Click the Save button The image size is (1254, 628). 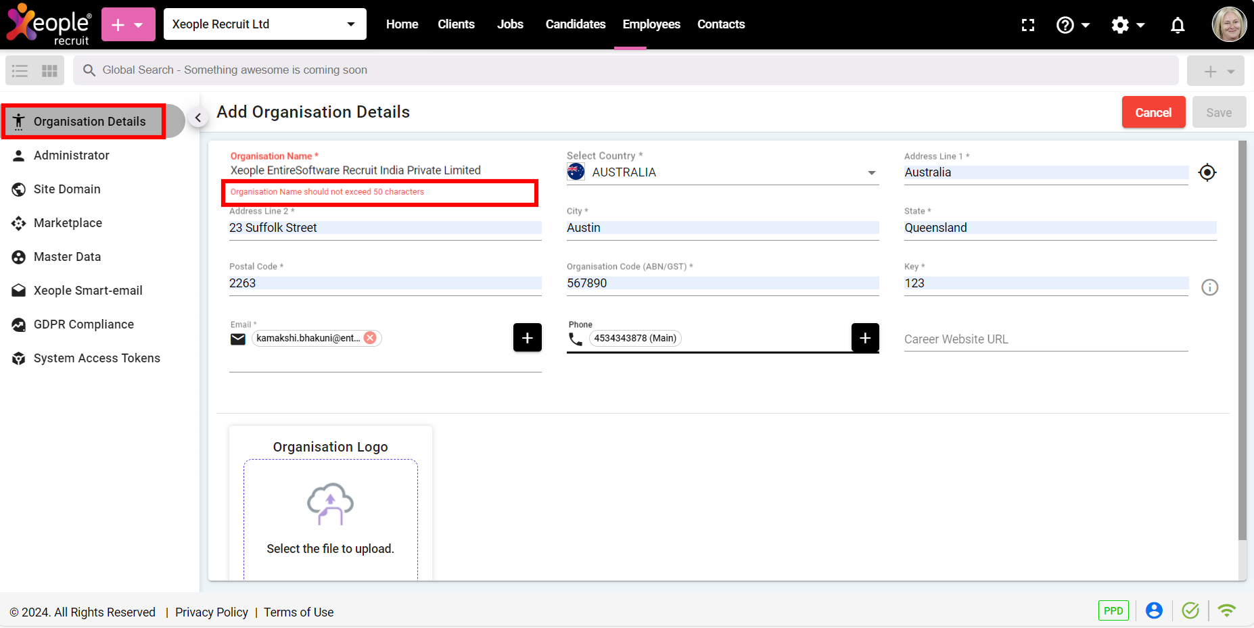click(x=1219, y=112)
